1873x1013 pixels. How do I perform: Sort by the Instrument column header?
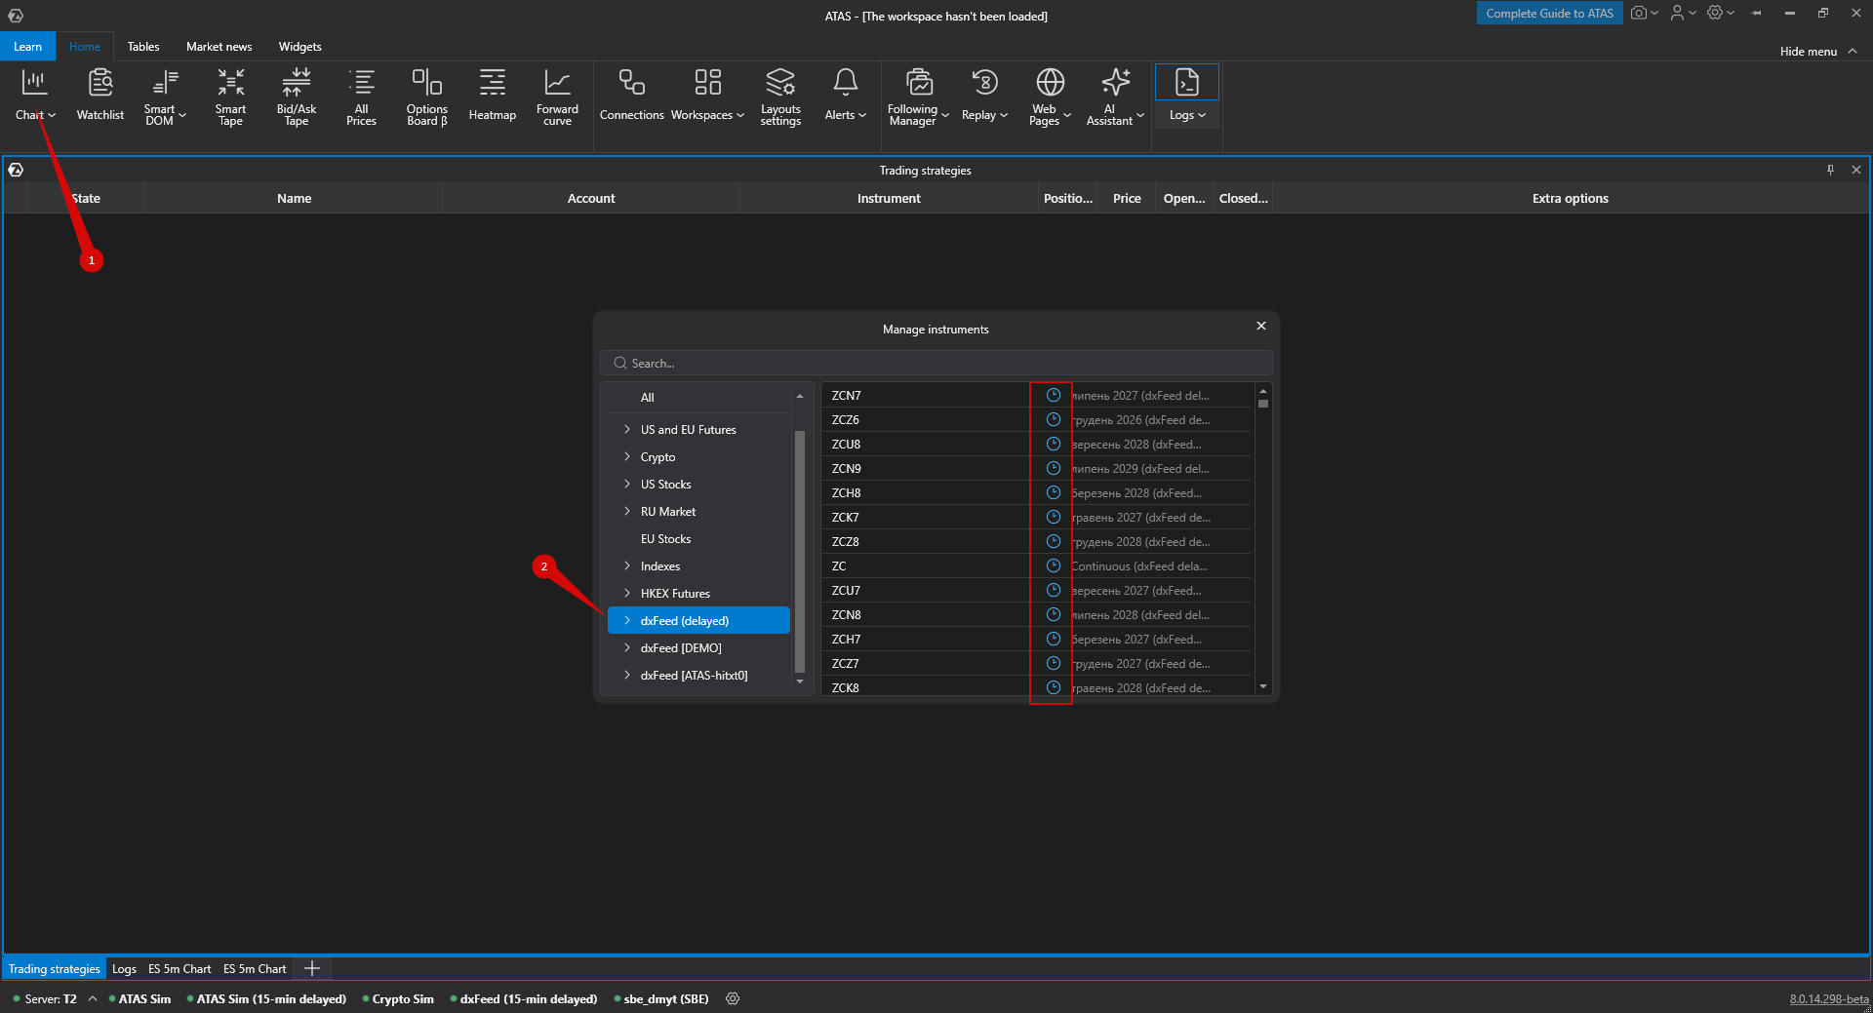889,198
